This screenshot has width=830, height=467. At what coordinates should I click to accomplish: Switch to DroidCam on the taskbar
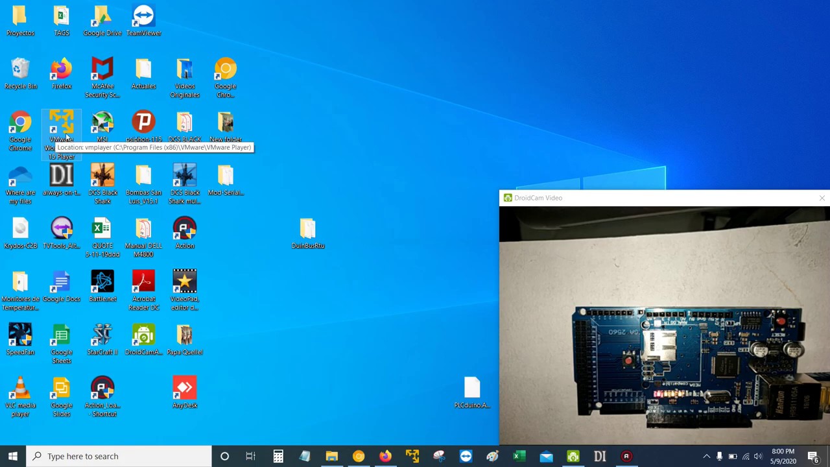click(573, 456)
